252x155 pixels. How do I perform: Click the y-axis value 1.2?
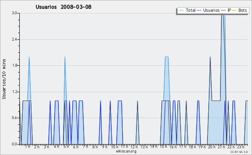(14, 92)
